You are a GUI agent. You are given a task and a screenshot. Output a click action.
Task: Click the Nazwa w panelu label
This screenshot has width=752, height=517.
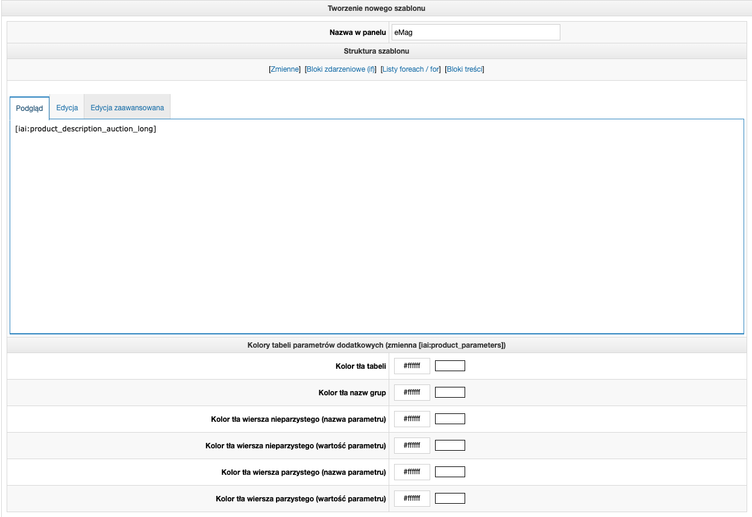[x=357, y=32]
